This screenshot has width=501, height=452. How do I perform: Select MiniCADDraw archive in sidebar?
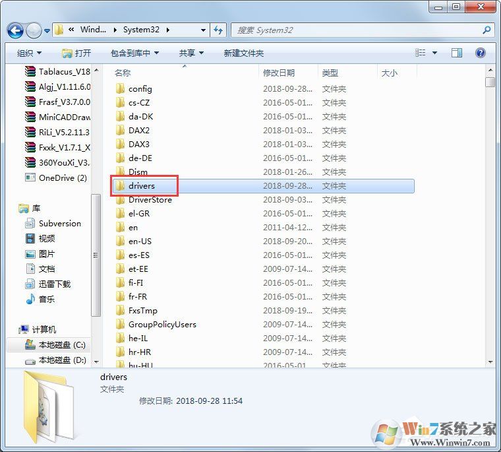click(x=58, y=117)
